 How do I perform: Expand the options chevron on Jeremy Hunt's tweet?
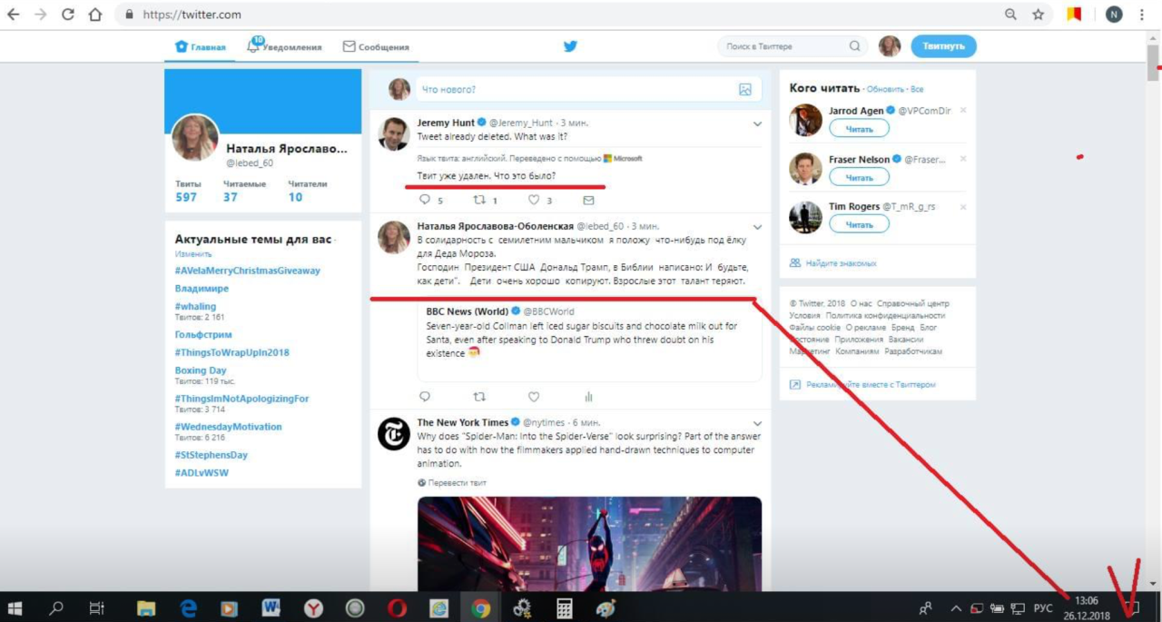(x=757, y=123)
